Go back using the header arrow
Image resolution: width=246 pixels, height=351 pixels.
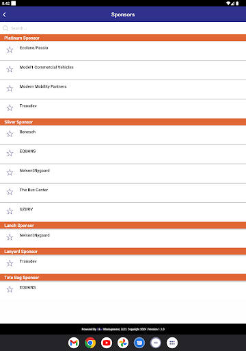point(5,14)
